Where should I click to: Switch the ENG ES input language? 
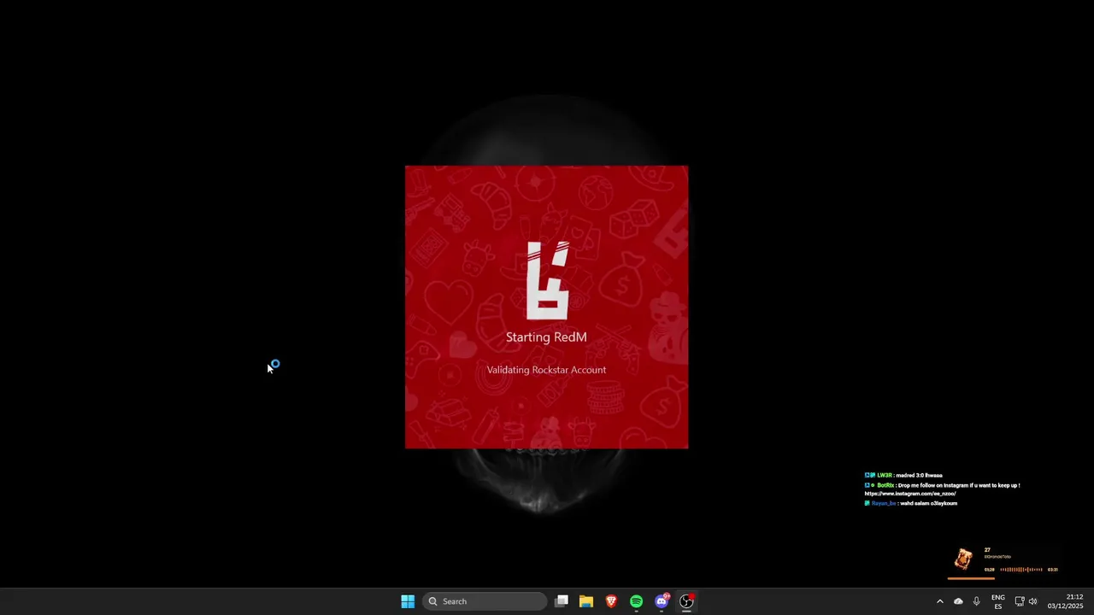coord(997,601)
